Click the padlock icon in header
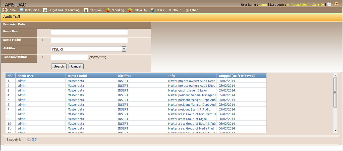Screen dimensions: 343x151 coord(329,4)
